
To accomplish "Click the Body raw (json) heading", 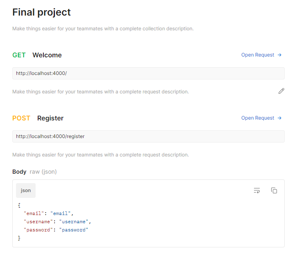I will tap(34, 172).
